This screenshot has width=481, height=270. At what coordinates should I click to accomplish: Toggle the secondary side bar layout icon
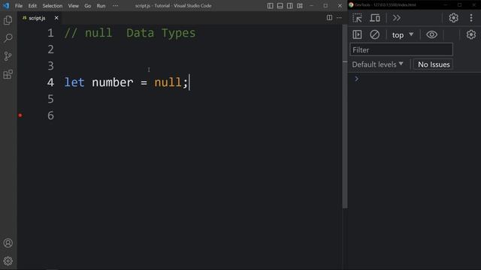click(290, 5)
